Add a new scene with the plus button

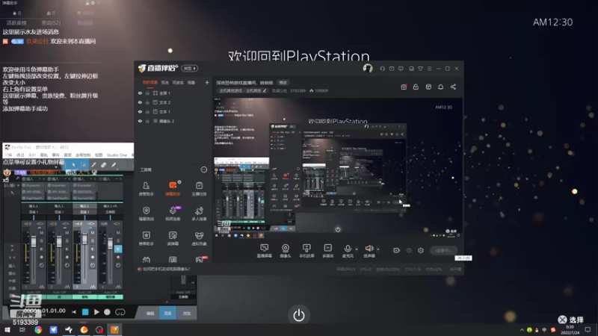click(x=207, y=82)
